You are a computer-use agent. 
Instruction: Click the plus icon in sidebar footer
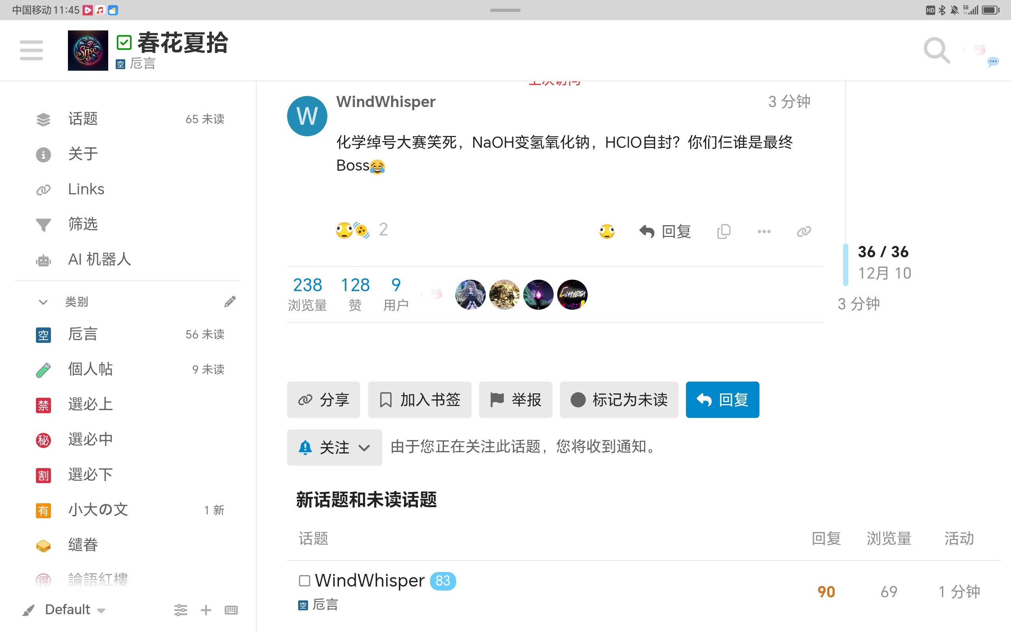tap(206, 610)
